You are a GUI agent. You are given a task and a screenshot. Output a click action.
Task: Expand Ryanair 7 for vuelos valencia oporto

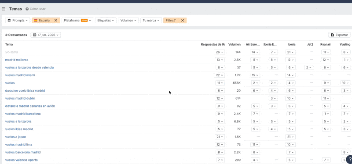(x=326, y=160)
